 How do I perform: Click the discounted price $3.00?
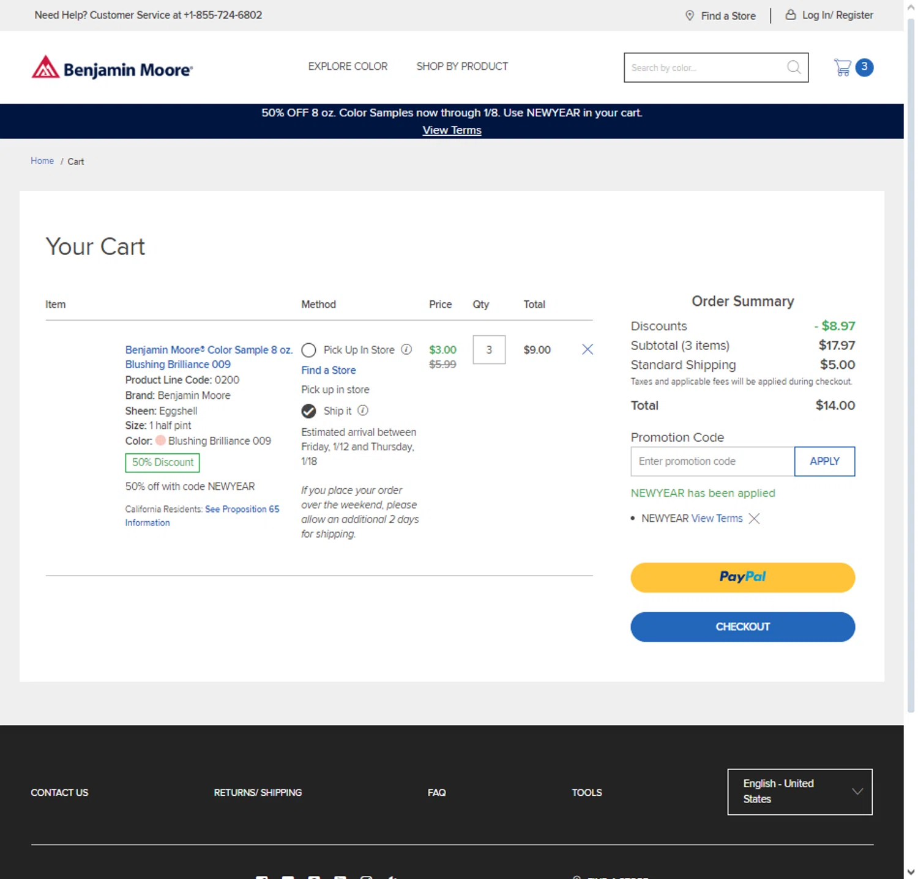pyautogui.click(x=442, y=349)
